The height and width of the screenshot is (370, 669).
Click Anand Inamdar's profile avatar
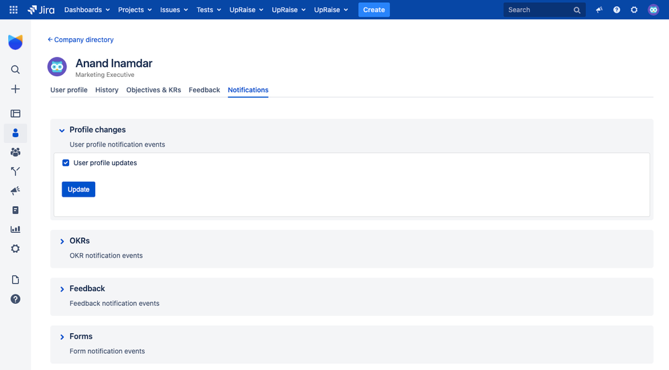pyautogui.click(x=57, y=67)
